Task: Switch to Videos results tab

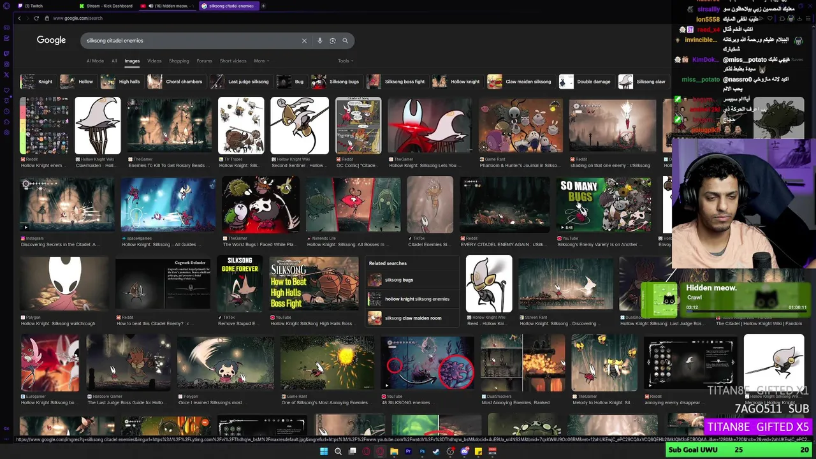Action: pos(154,61)
